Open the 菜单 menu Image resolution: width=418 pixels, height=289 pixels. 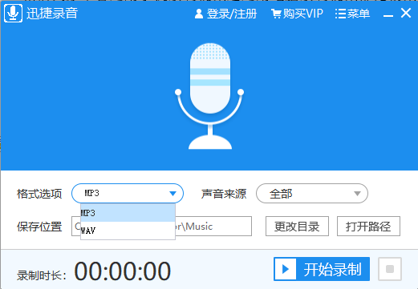[352, 14]
